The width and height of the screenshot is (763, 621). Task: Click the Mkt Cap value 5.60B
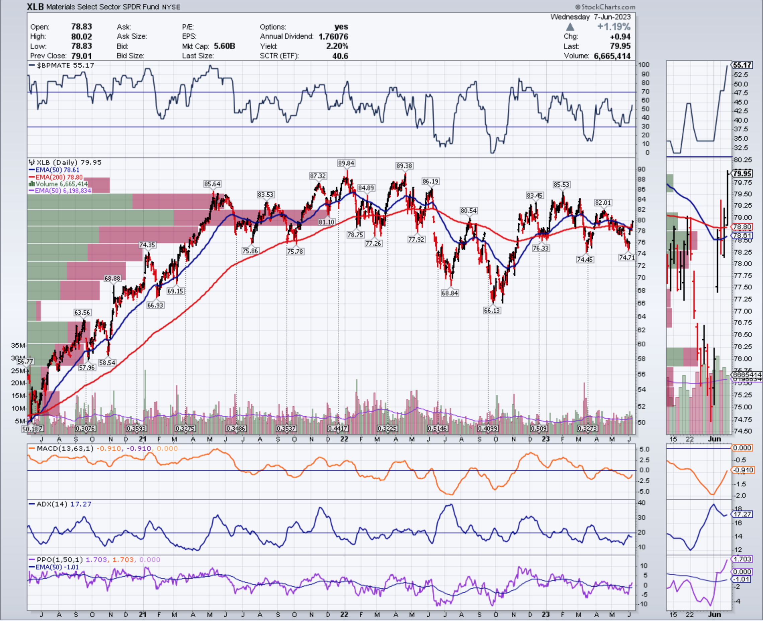click(x=225, y=46)
